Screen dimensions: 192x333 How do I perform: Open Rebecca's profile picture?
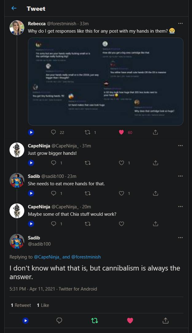pyautogui.click(x=17, y=28)
